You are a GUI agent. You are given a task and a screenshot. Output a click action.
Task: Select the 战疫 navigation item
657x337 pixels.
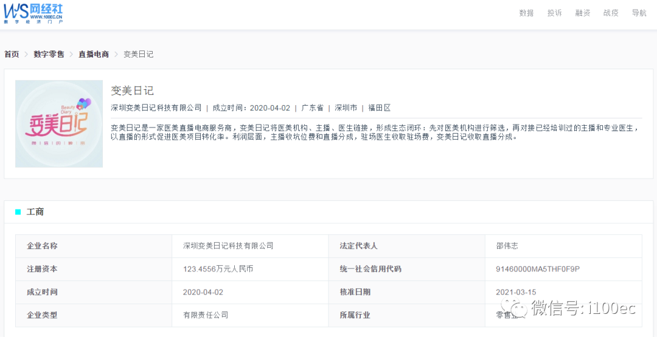[611, 13]
